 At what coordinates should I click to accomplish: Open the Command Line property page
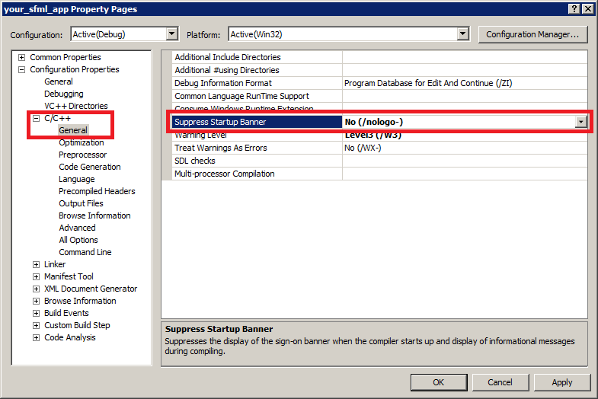coord(85,252)
